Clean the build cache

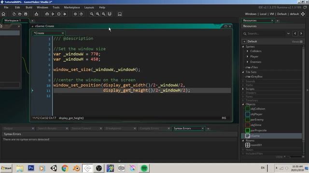click(65, 14)
